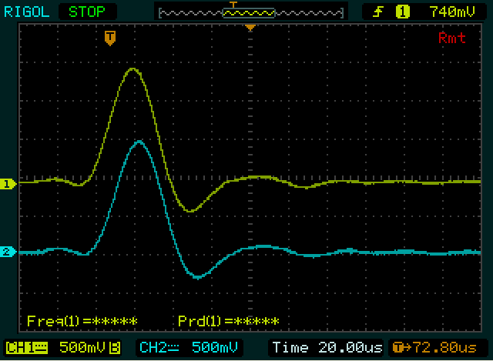The image size is (493, 361).
Task: Click the yellow channel 1 ground marker
Action: pos(8,183)
